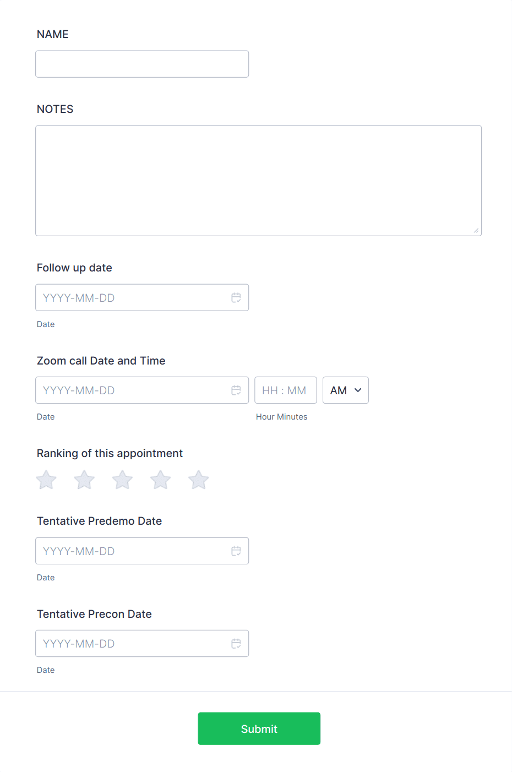512x772 pixels.
Task: Click the second star in the rating row
Action: click(x=84, y=480)
